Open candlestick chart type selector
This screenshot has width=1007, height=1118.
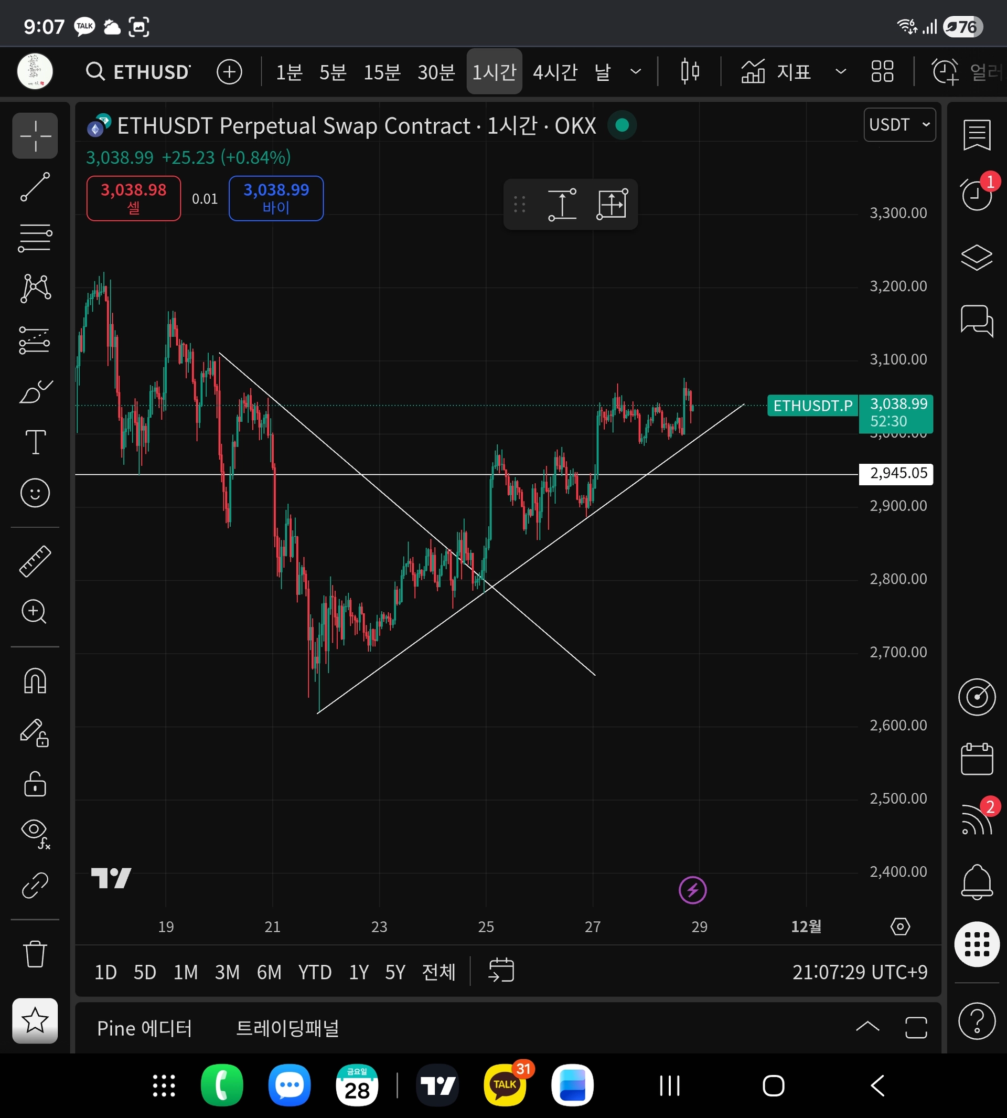689,71
